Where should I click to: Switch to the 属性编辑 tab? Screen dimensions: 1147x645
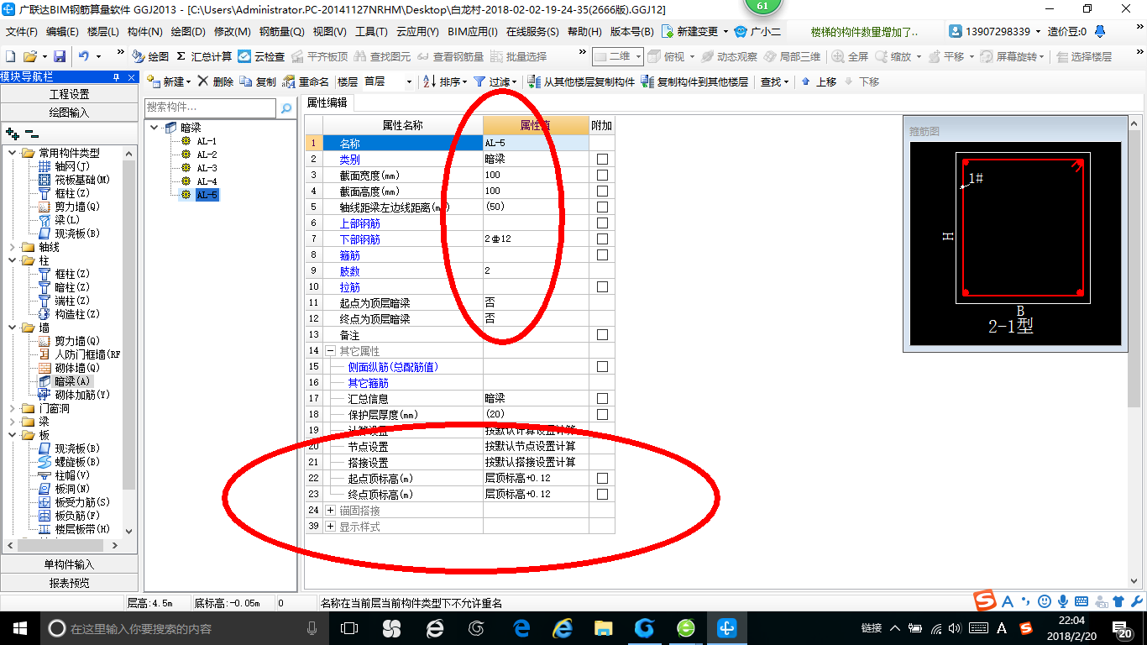point(327,102)
